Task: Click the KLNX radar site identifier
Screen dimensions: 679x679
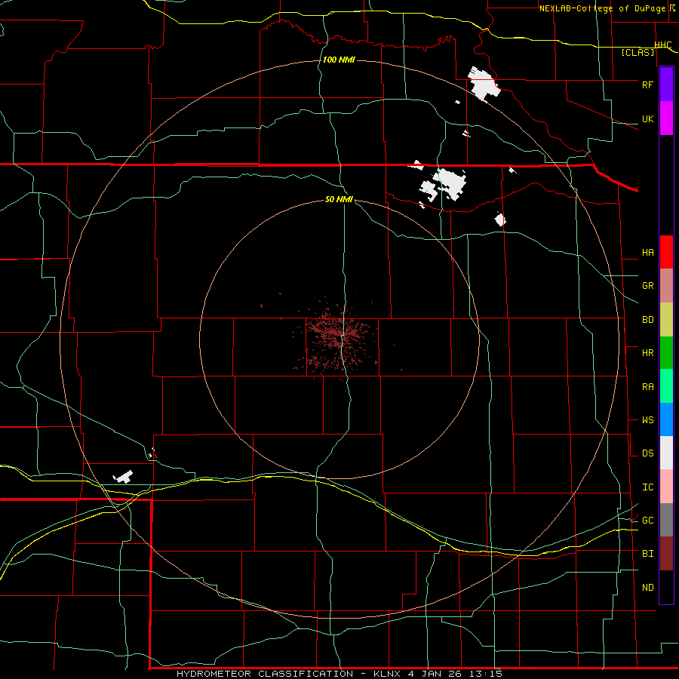Action: (x=387, y=674)
